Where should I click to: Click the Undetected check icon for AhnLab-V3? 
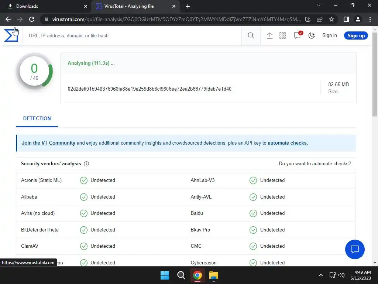pyautogui.click(x=253, y=180)
